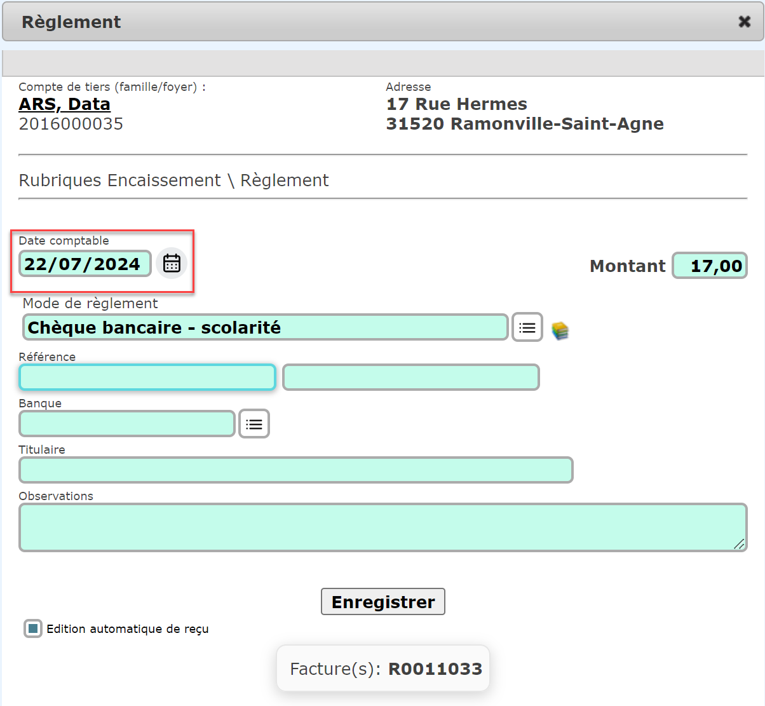Open the calendar date picker icon
The image size is (765, 706).
[x=172, y=263]
